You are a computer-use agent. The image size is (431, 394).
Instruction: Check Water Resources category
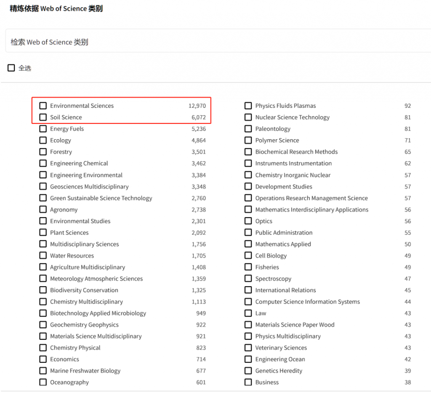[43, 256]
